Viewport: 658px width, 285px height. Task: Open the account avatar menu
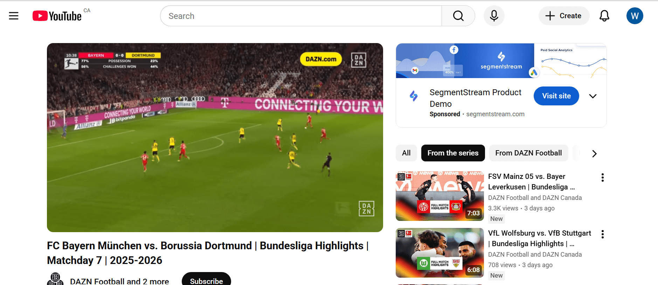click(635, 16)
